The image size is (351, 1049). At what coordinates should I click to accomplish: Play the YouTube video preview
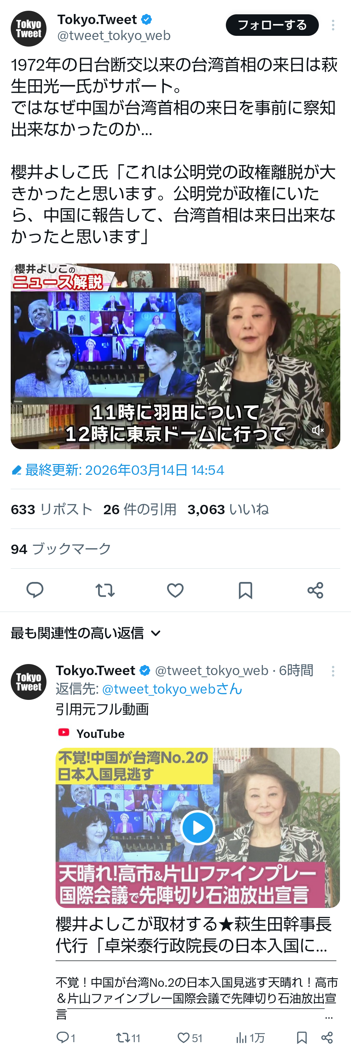point(198,828)
